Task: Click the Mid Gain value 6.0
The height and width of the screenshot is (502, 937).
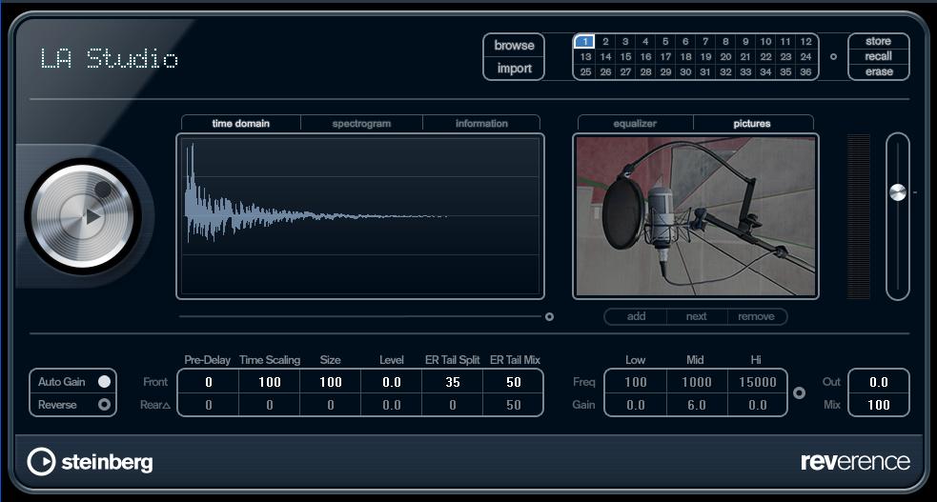Action: tap(697, 405)
